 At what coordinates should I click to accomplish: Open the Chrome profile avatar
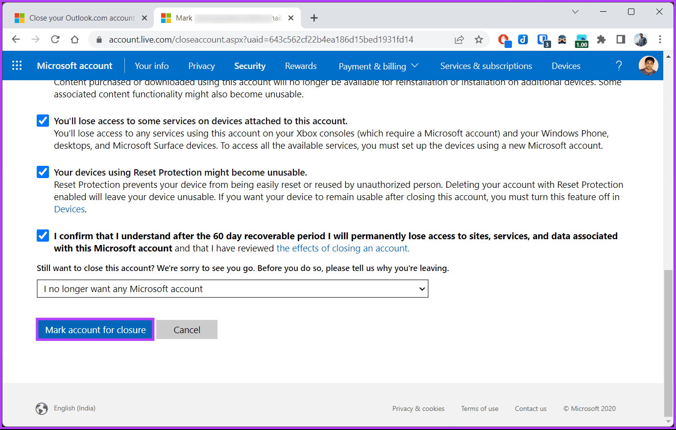click(x=641, y=40)
